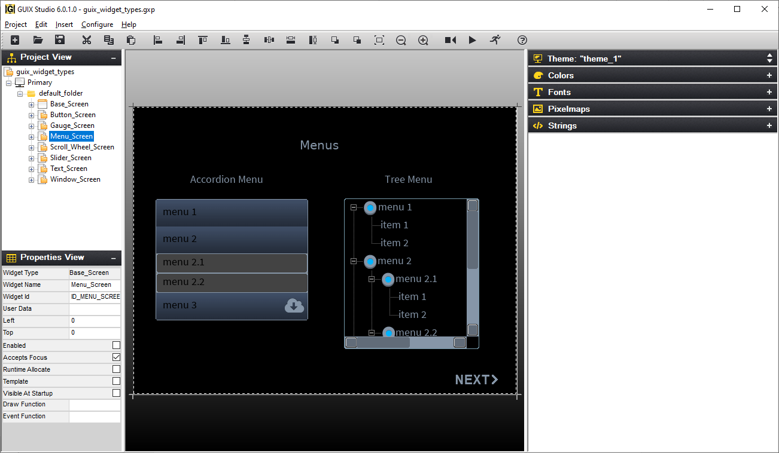Expand the Colors panel
This screenshot has height=453, width=779.
click(769, 75)
